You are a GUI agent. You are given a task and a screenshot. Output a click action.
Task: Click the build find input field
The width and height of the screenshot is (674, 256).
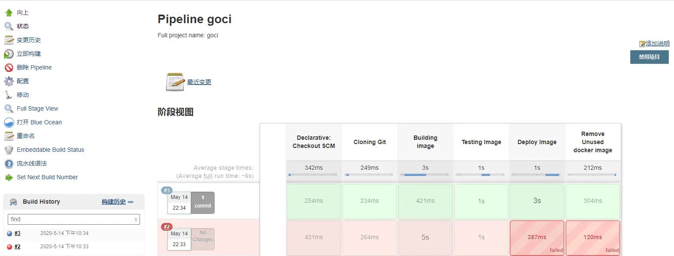pos(71,220)
